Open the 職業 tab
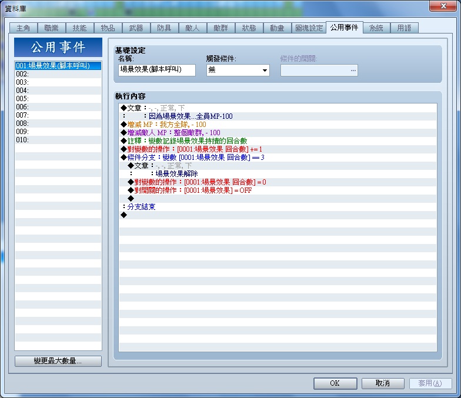 point(52,28)
